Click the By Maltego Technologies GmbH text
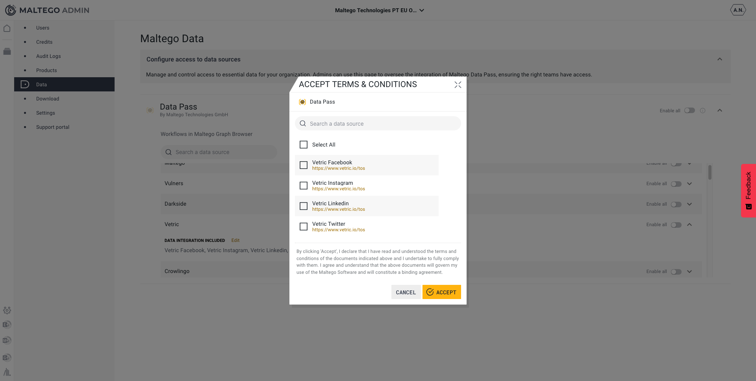Viewport: 756px width, 381px height. (194, 115)
